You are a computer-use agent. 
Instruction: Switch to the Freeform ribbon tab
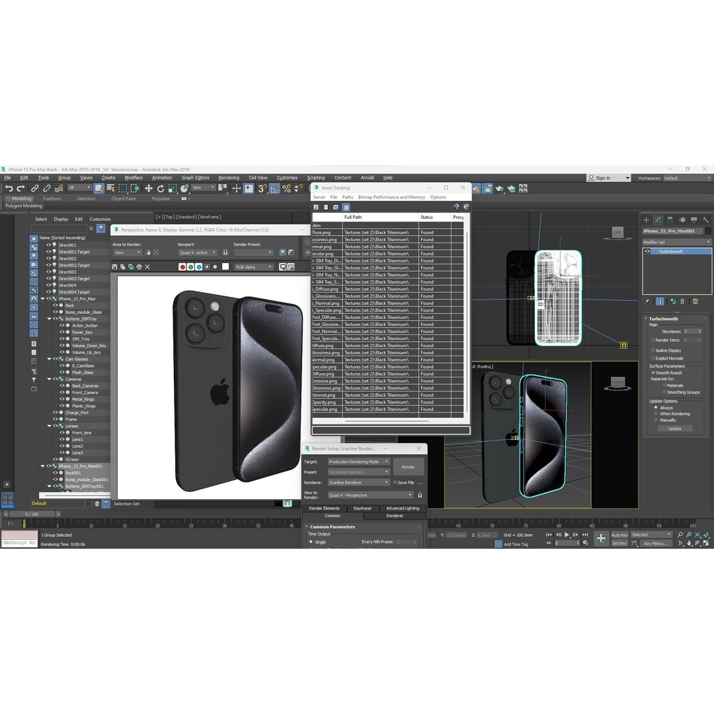tap(52, 199)
